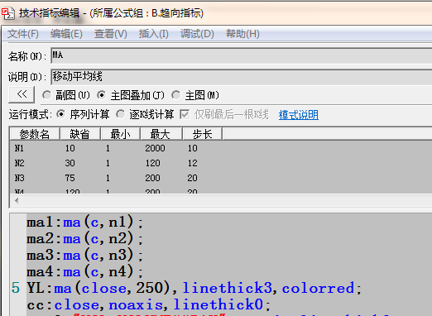The height and width of the screenshot is (316, 432).
Task: Click linethick3 in the YL line
Action: click(x=228, y=288)
